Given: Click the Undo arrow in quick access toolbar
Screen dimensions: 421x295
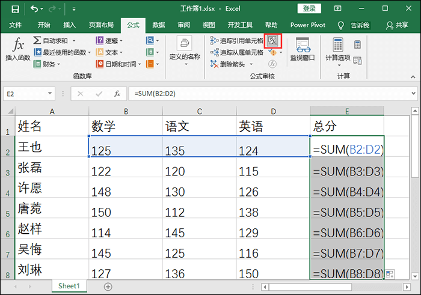Looking at the screenshot, I should tap(34, 9).
